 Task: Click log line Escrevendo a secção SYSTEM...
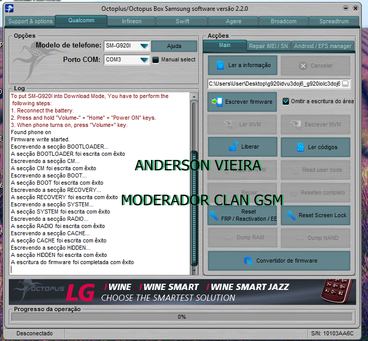pos(52,205)
